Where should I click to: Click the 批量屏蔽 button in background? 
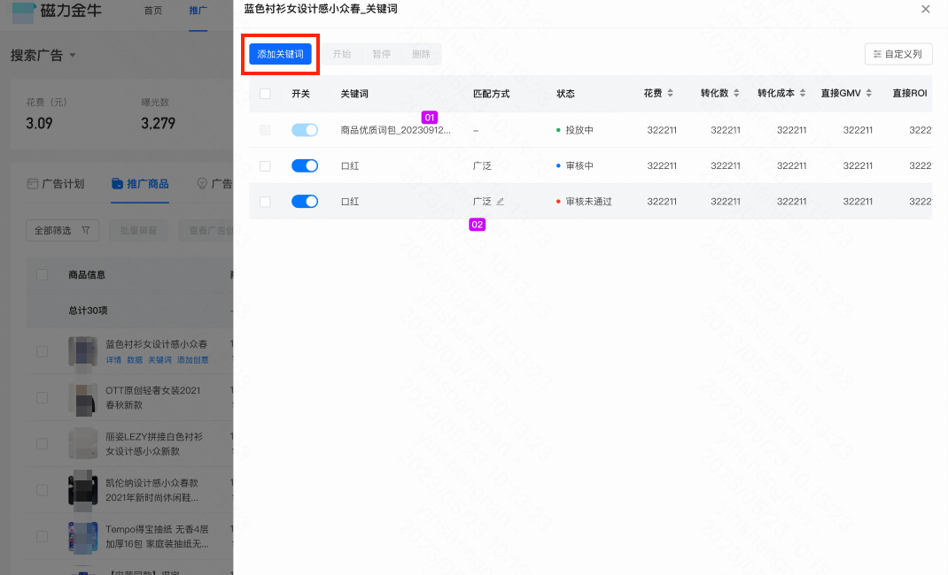click(138, 231)
